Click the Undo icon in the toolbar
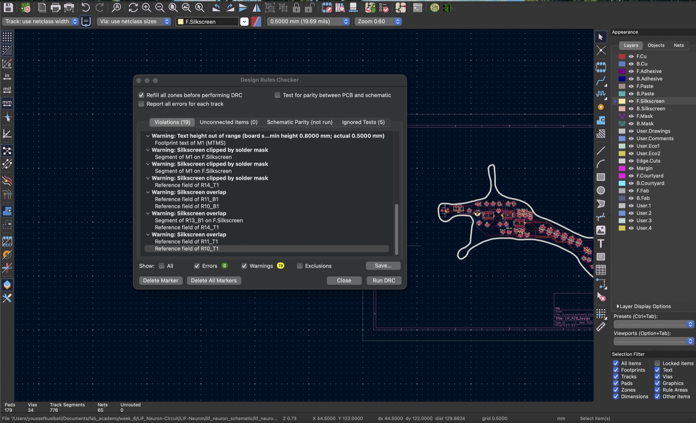Screen dimensions: 696x423 [85, 7]
